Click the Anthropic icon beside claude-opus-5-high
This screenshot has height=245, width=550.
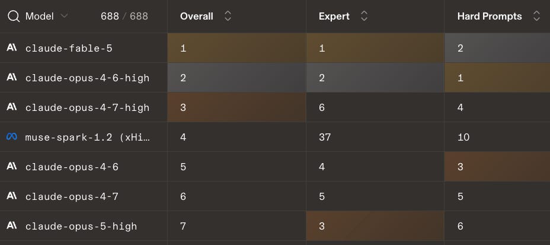click(x=12, y=225)
